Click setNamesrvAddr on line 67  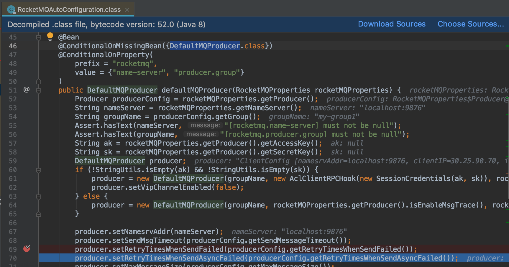point(141,232)
